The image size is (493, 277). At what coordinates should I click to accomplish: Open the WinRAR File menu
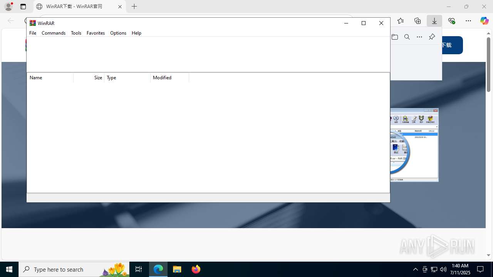click(x=33, y=33)
